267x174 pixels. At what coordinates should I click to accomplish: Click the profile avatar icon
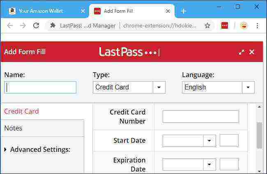244,26
